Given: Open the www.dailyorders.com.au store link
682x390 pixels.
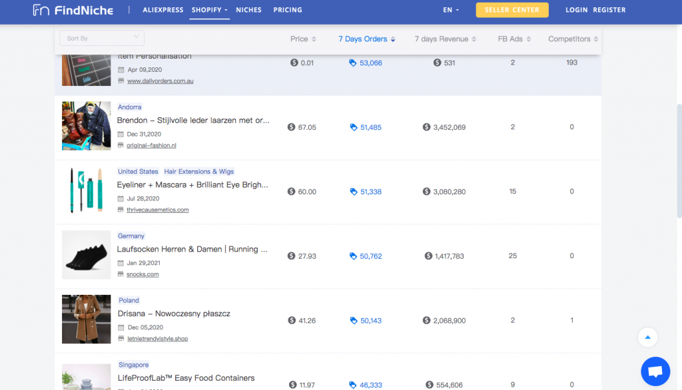Looking at the screenshot, I should [x=160, y=81].
